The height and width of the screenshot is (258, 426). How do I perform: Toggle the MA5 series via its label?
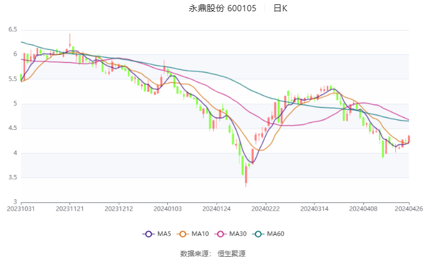click(164, 234)
